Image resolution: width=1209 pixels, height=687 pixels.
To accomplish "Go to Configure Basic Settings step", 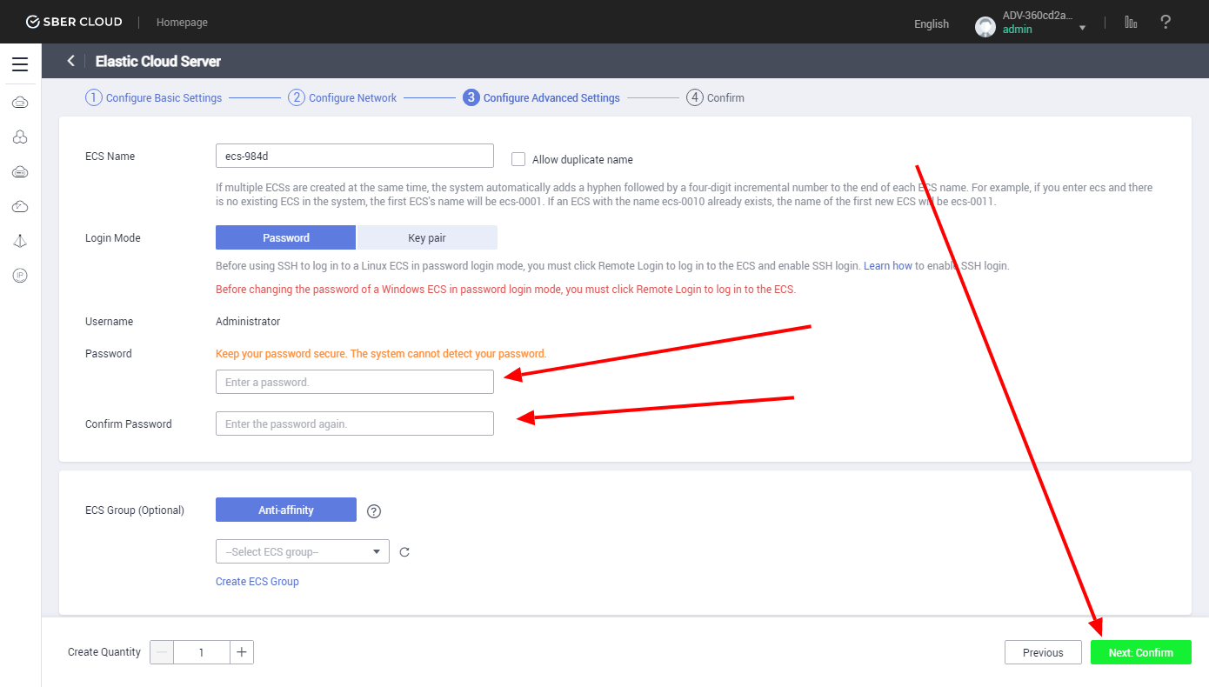I will [154, 98].
